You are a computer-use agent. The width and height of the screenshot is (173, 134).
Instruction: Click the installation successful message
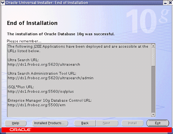coord(61,34)
